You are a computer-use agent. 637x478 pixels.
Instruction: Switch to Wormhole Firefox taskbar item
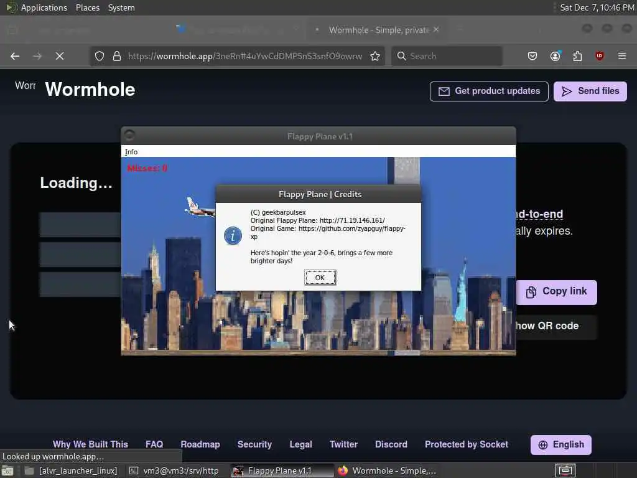coord(387,471)
